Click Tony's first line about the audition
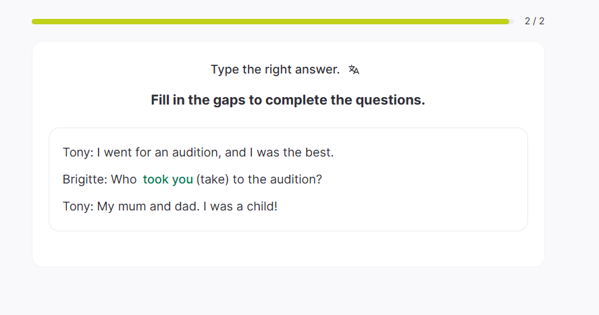Screen dimensions: 599x315 click(x=198, y=152)
